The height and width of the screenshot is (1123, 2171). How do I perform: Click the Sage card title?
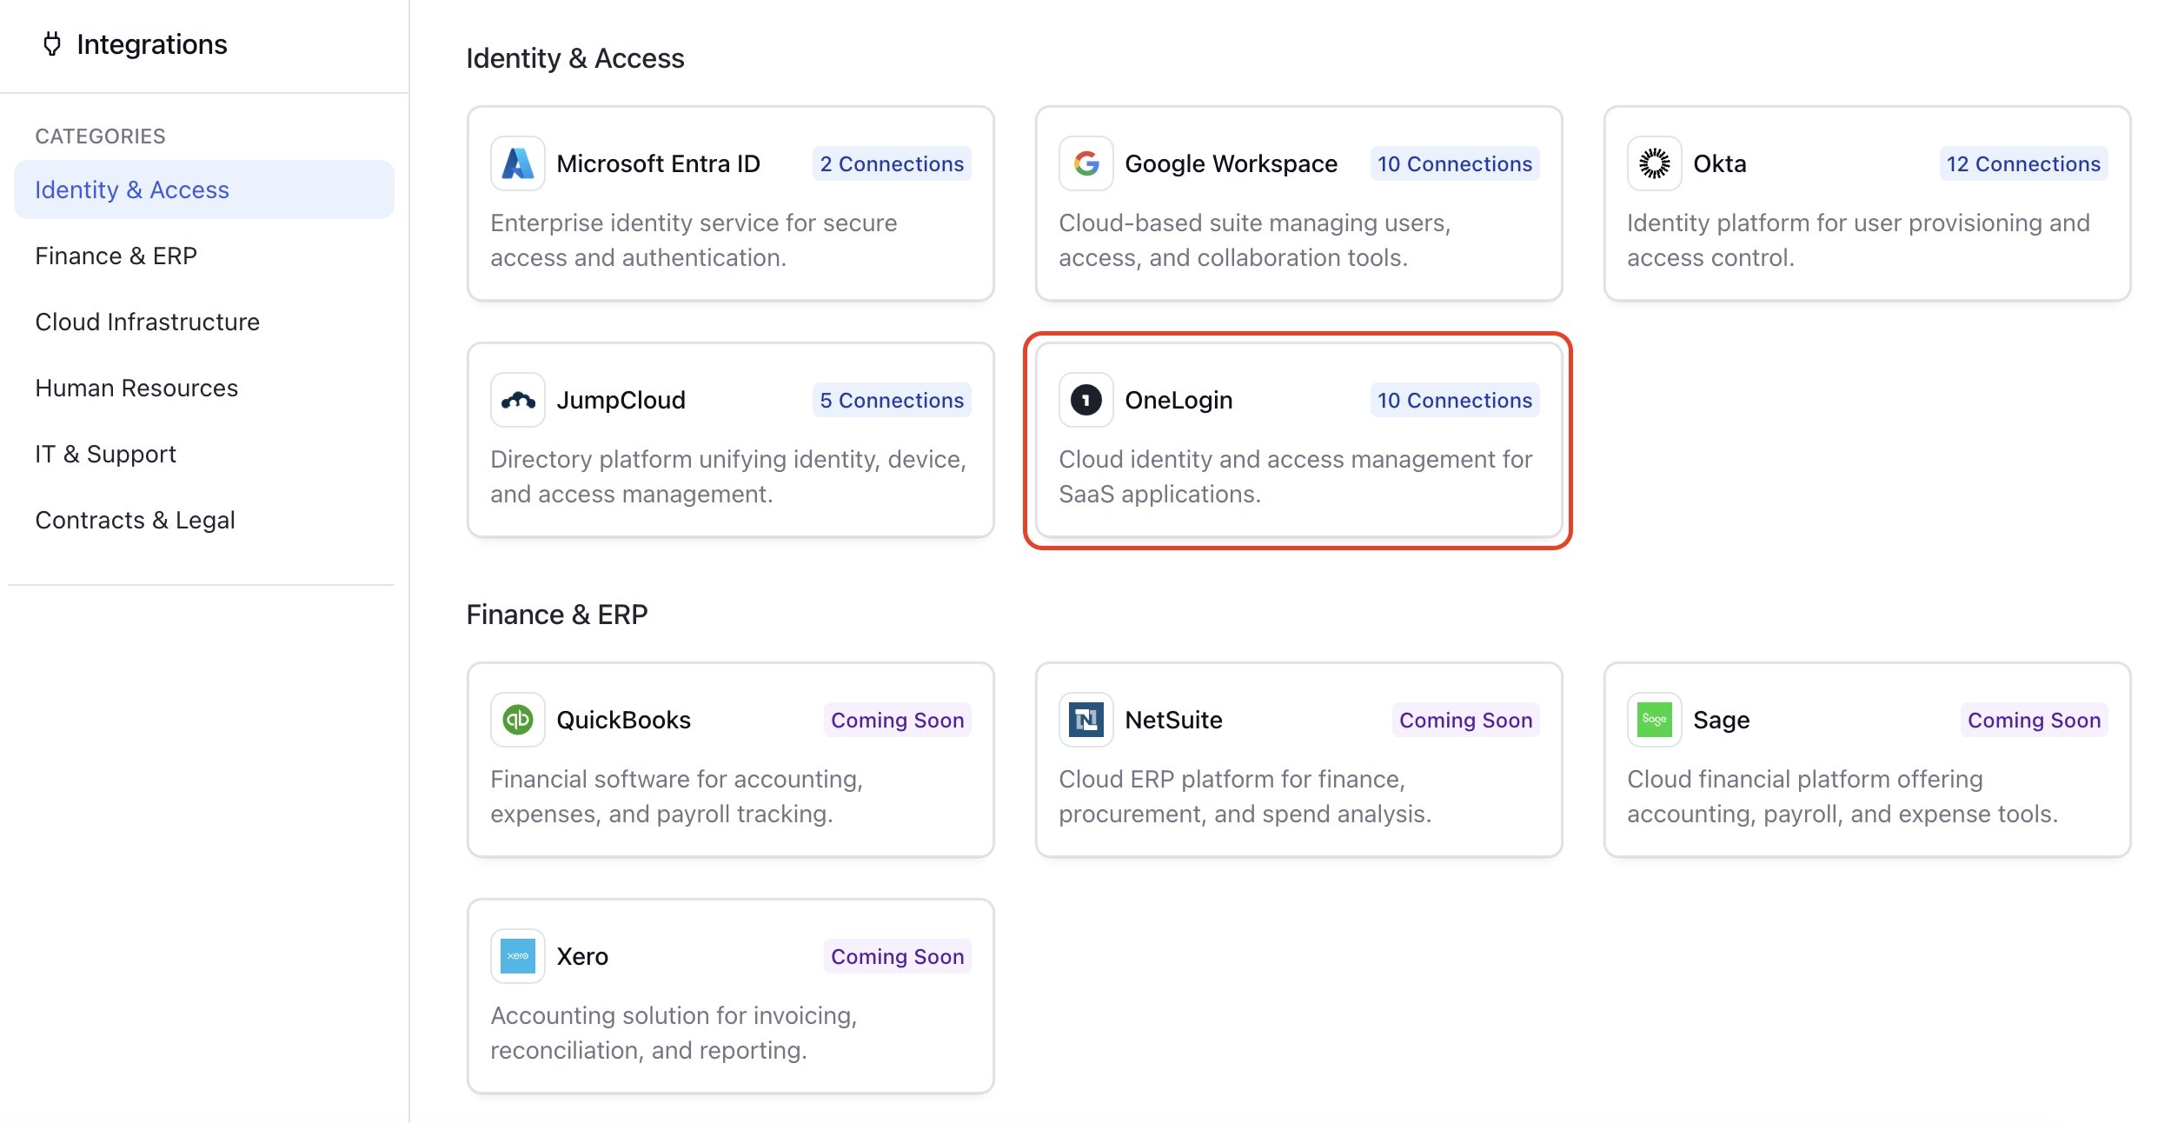coord(1722,720)
